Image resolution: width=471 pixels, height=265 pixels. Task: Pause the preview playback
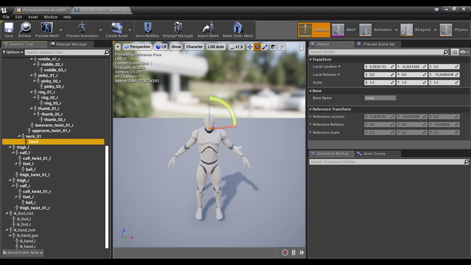pos(294,252)
